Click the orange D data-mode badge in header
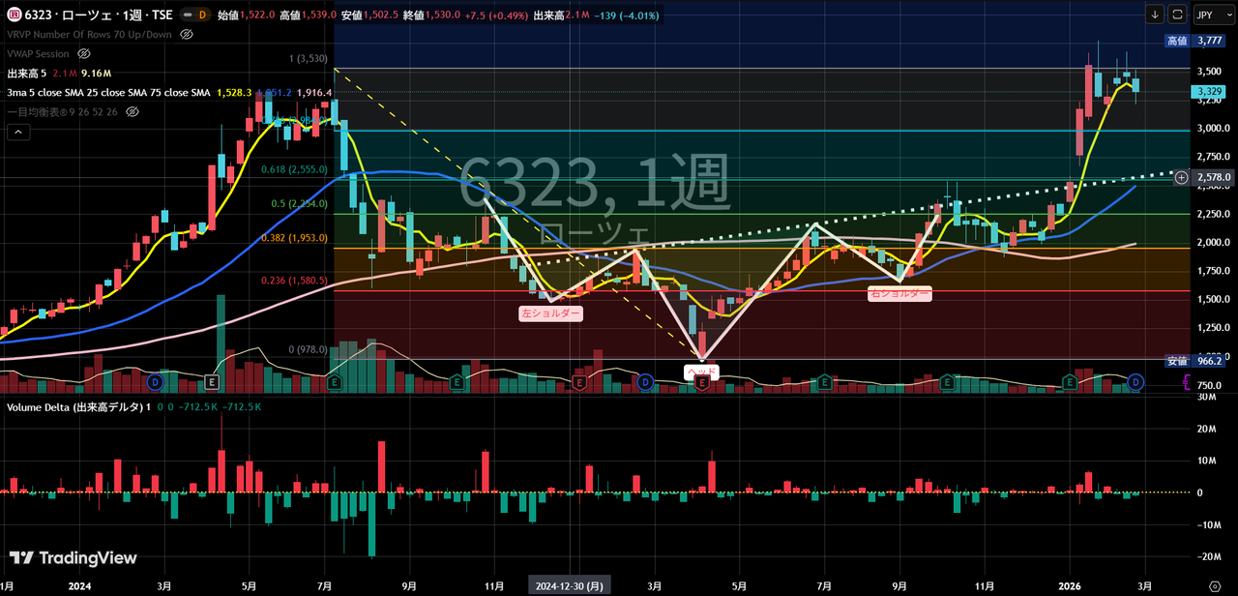Viewport: 1238px width, 596px height. [x=200, y=15]
